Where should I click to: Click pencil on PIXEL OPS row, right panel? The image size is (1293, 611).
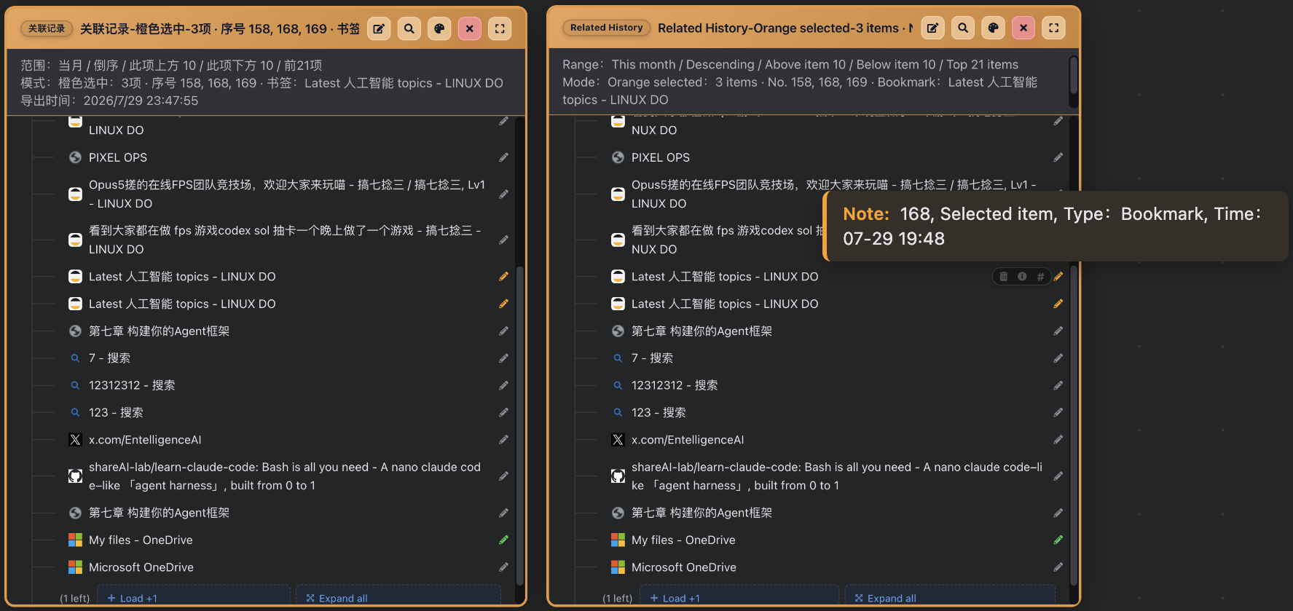pyautogui.click(x=1058, y=157)
